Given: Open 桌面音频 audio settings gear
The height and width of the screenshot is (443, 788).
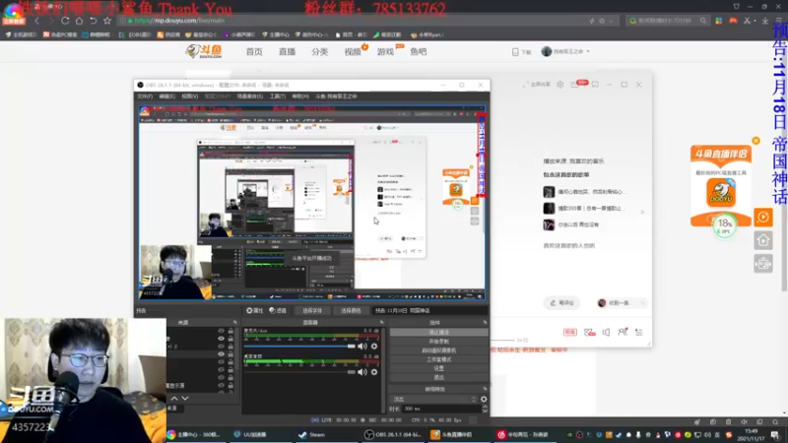Looking at the screenshot, I should 374,372.
